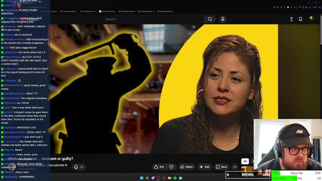Screen dimensions: 322x181
Task: Open File Explorer from the taskbar
Action: pos(169,178)
